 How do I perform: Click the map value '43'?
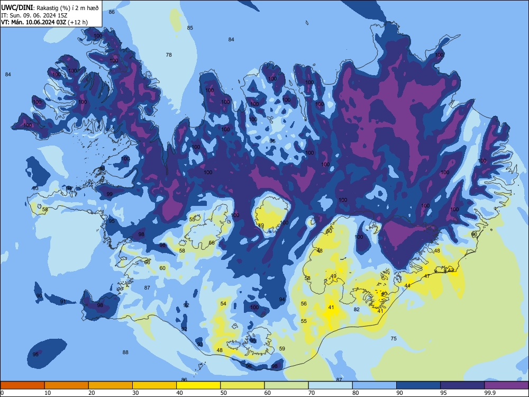(x=451, y=270)
